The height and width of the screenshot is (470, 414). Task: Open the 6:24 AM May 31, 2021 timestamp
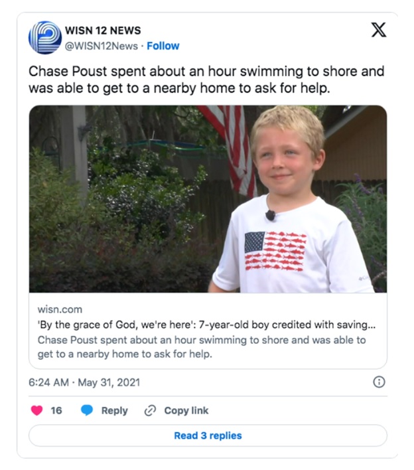tap(84, 382)
